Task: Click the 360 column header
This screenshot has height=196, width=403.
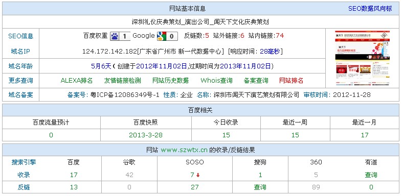Action: coord(316,162)
